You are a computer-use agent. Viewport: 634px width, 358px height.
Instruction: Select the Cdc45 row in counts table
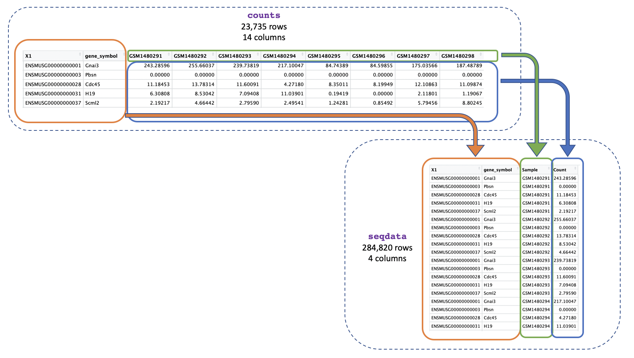(93, 85)
